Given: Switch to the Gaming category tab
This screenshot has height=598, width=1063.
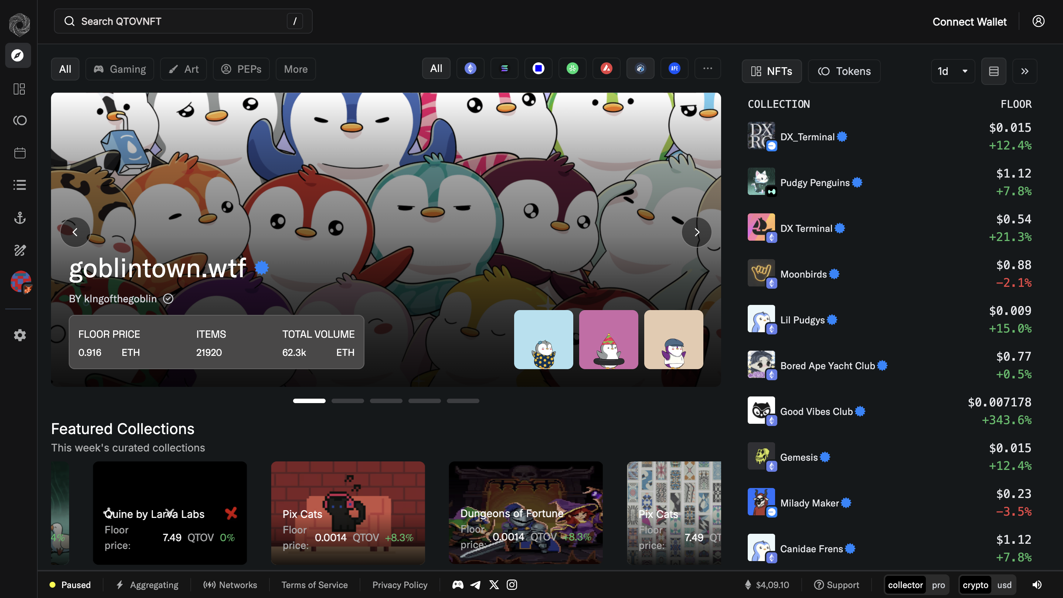Looking at the screenshot, I should tap(120, 69).
